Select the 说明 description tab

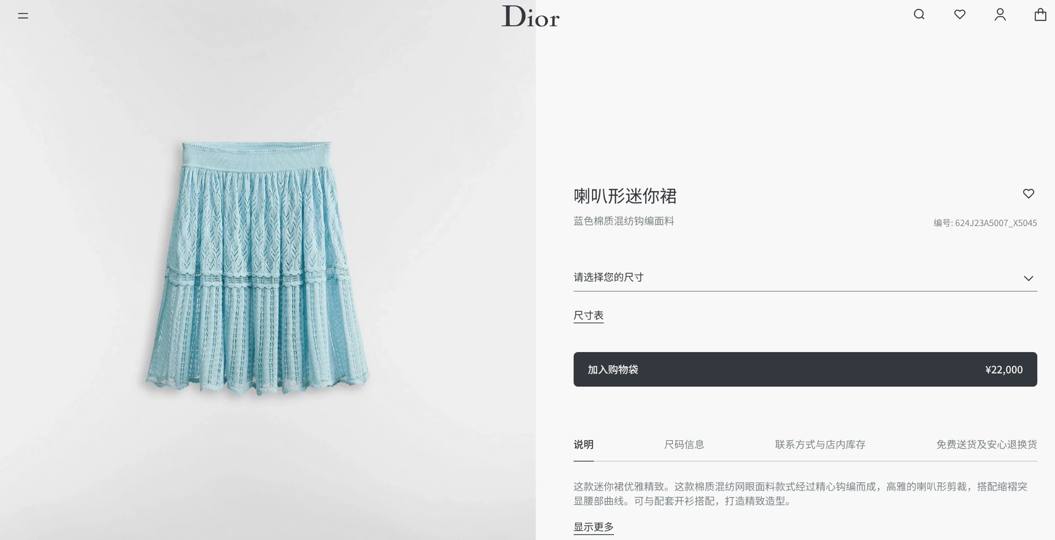tap(584, 444)
